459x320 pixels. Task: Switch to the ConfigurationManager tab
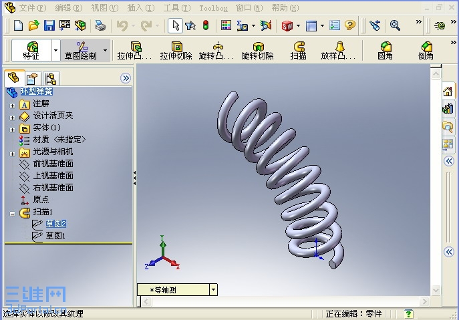point(51,79)
